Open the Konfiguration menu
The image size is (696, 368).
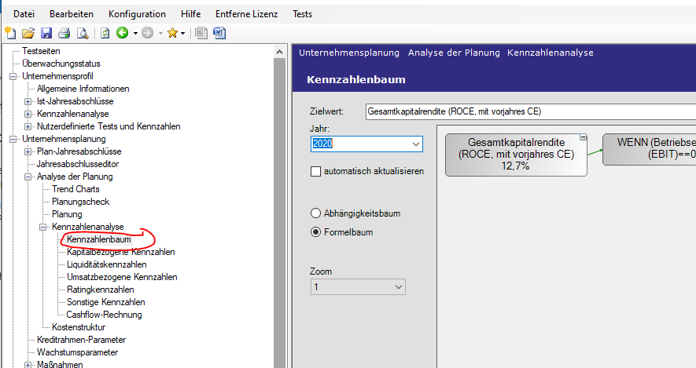pyautogui.click(x=137, y=14)
